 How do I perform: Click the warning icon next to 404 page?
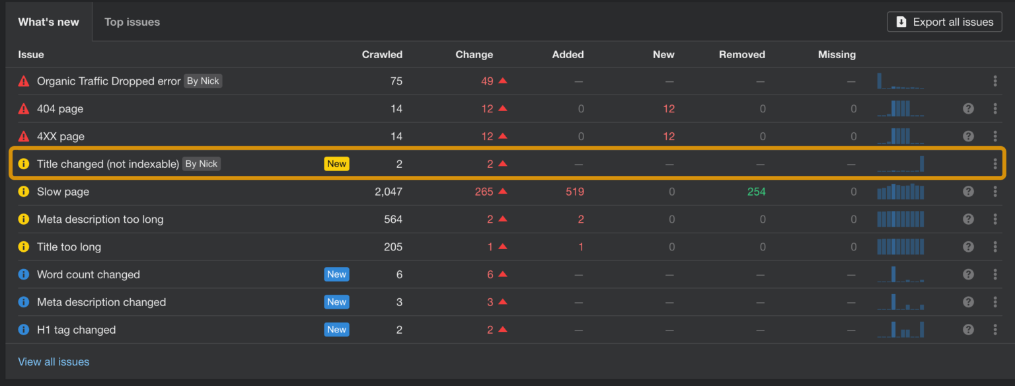click(x=24, y=108)
